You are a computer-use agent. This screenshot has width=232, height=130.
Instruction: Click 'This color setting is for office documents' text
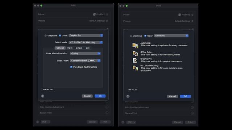click(x=161, y=55)
